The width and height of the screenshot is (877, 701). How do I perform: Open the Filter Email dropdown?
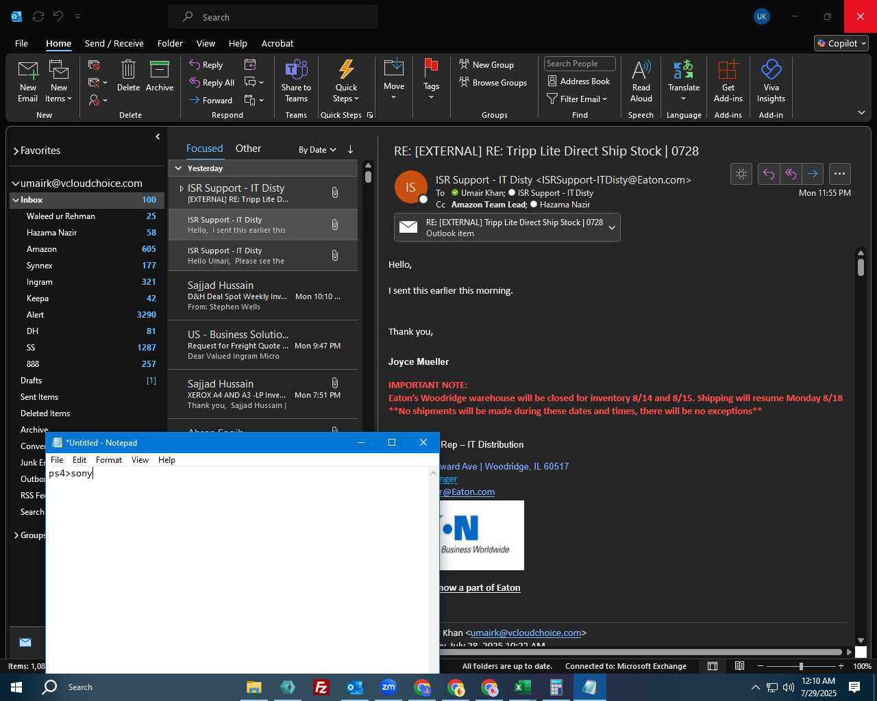[577, 99]
